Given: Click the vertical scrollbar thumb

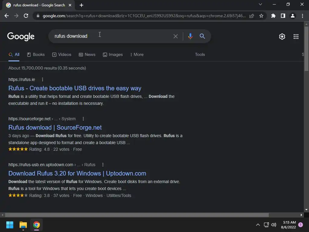Looking at the screenshot, I should pos(306,49).
